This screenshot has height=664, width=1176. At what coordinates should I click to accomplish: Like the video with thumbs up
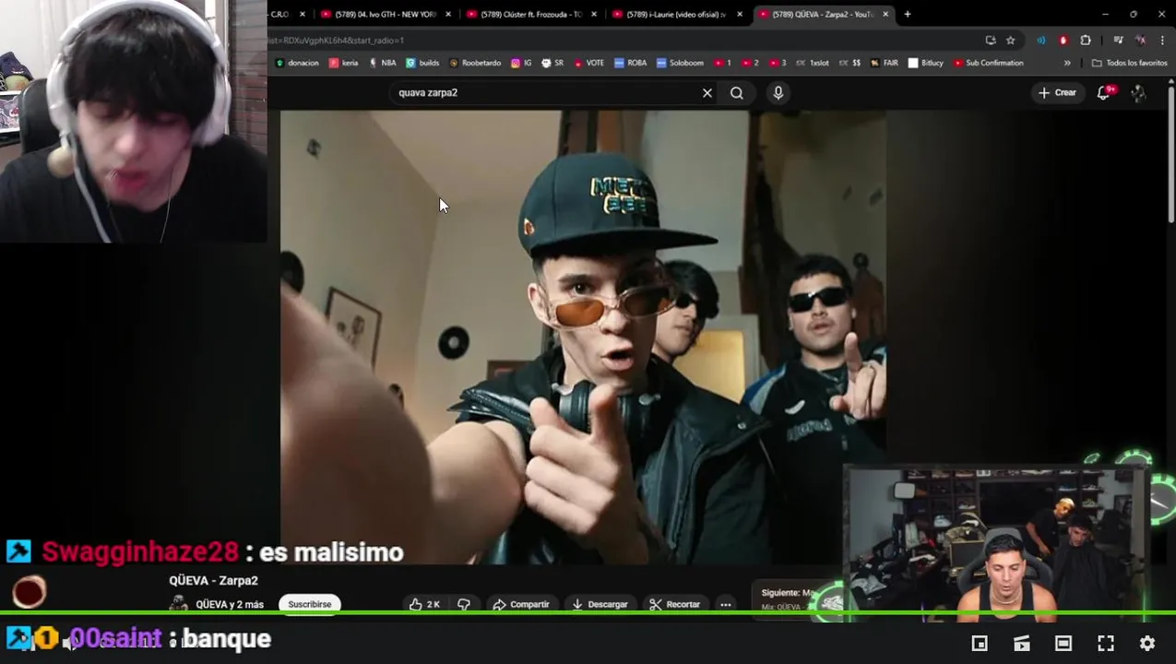424,604
